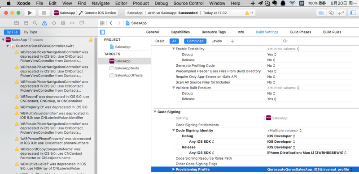Expand the Provisioning Profile setting

click(x=174, y=170)
